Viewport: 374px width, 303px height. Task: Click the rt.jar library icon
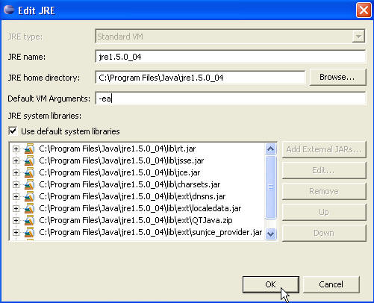point(29,149)
